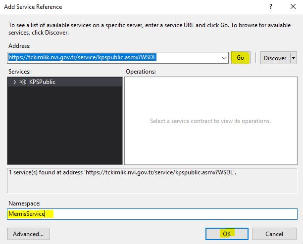Click the 'Add Service Reference' title text

pos(33,7)
